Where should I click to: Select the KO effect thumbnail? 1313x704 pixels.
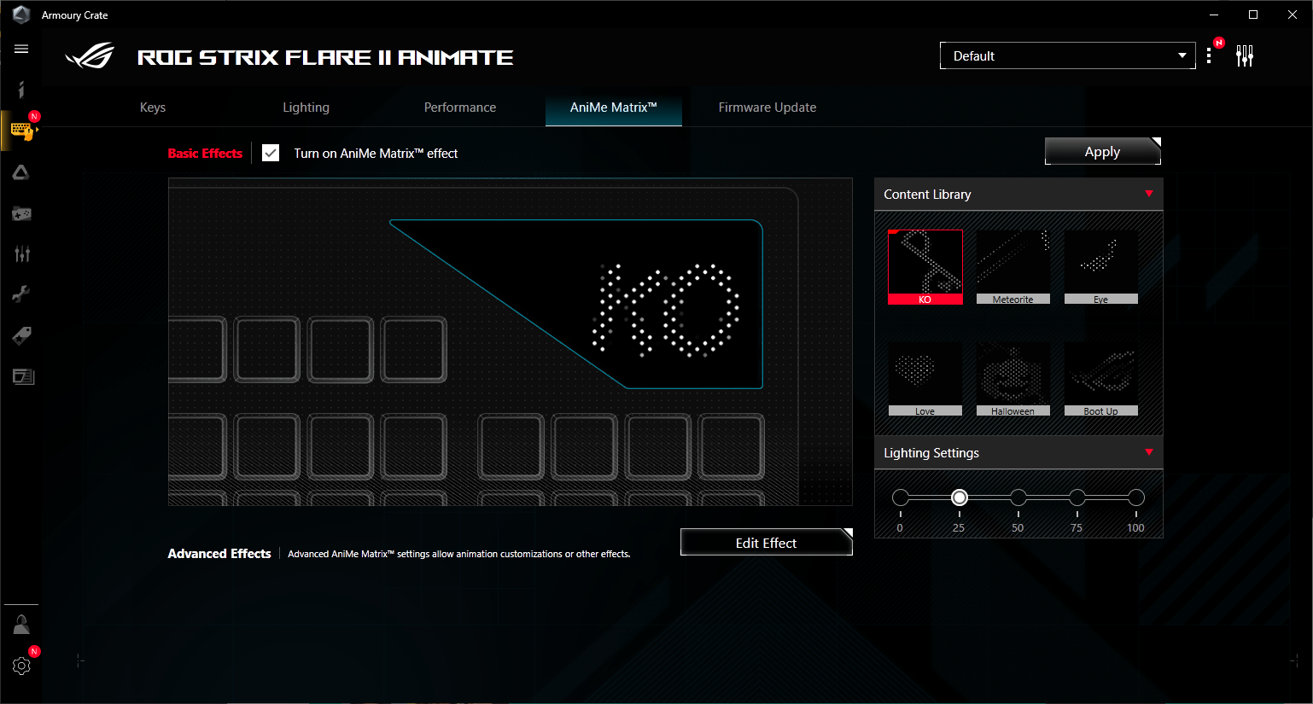tap(925, 267)
